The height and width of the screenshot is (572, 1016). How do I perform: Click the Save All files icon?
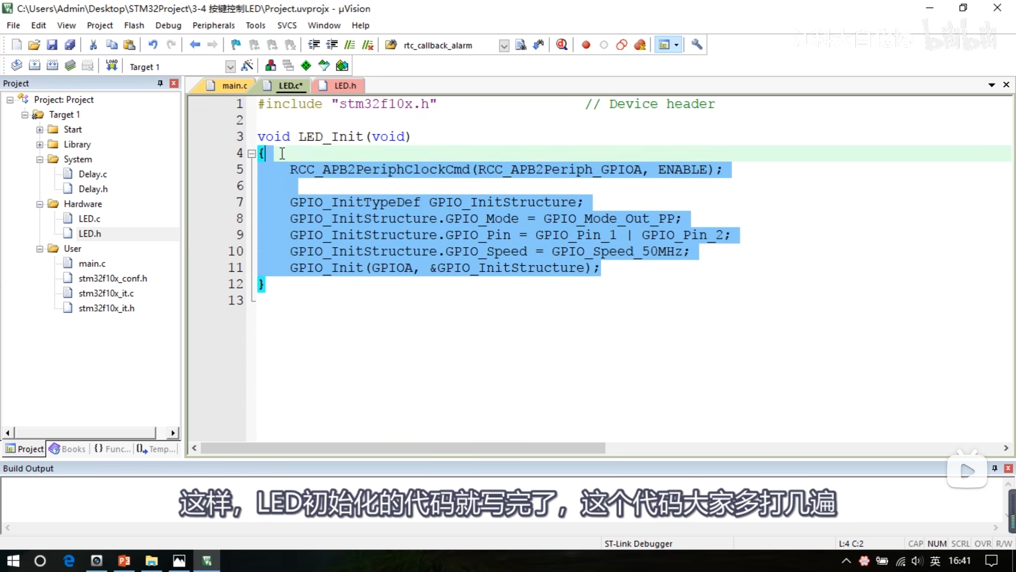[70, 45]
